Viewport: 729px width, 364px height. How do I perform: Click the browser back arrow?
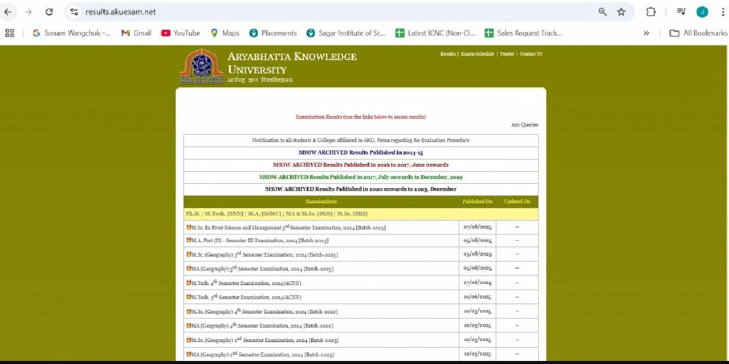pos(9,12)
